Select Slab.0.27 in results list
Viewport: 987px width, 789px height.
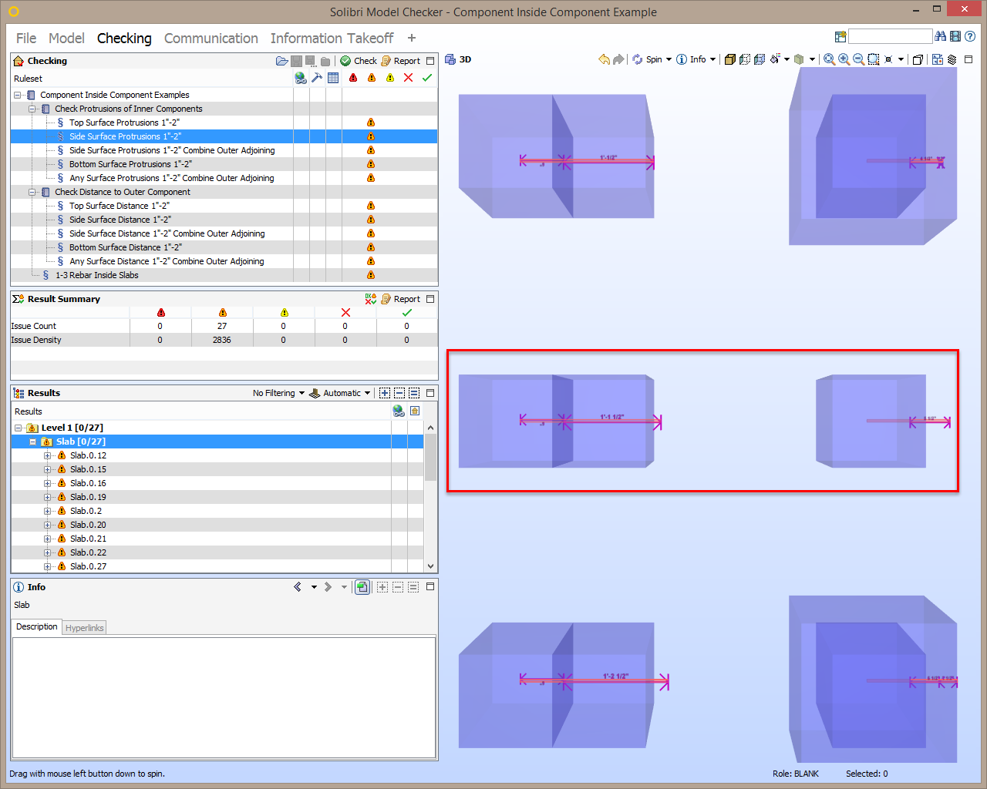(x=88, y=567)
